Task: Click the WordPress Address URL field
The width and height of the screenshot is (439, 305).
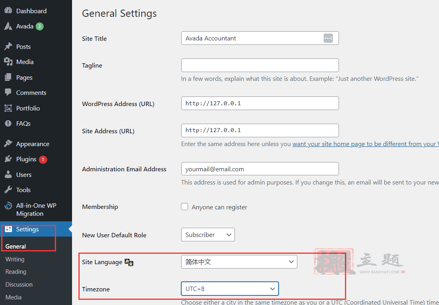Action: pyautogui.click(x=260, y=103)
